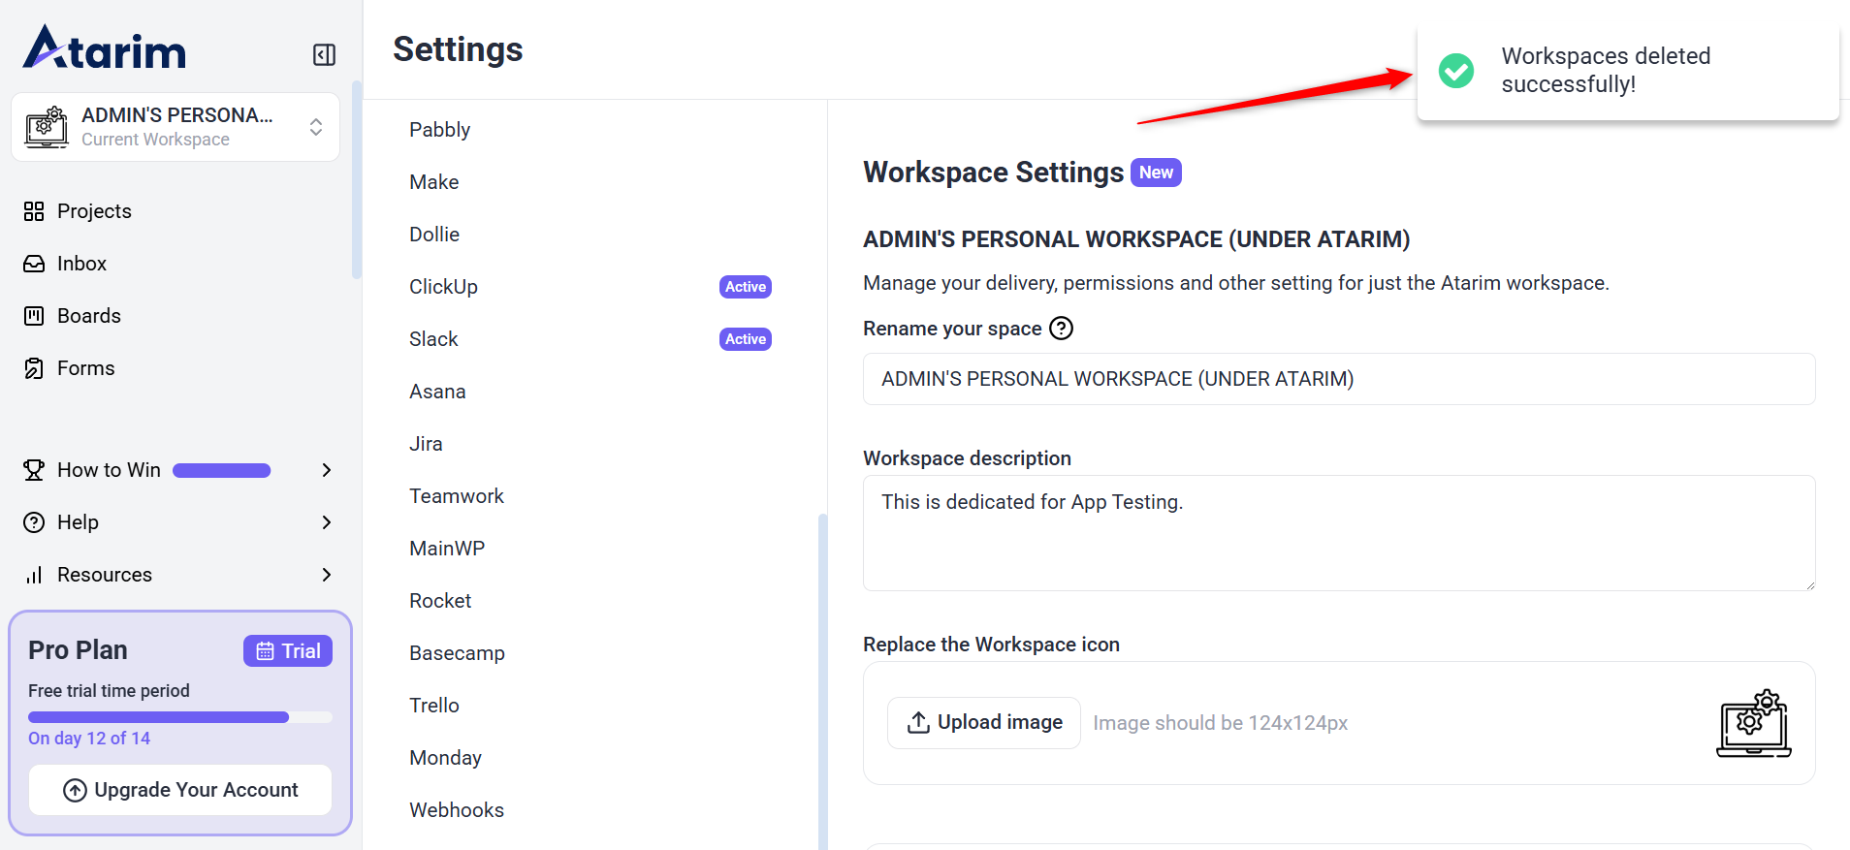Click the green success checkmark icon
1850x850 pixels.
pyautogui.click(x=1455, y=71)
